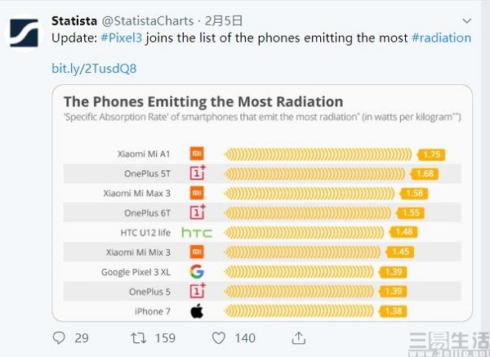
Task: Open the tweet options chevron menu
Action: 465,20
